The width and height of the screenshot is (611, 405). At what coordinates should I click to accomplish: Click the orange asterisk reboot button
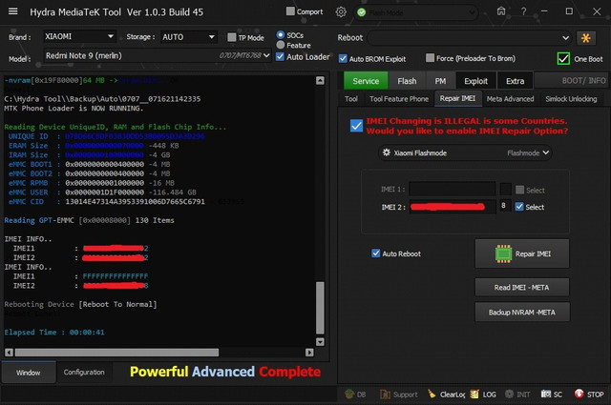(586, 37)
